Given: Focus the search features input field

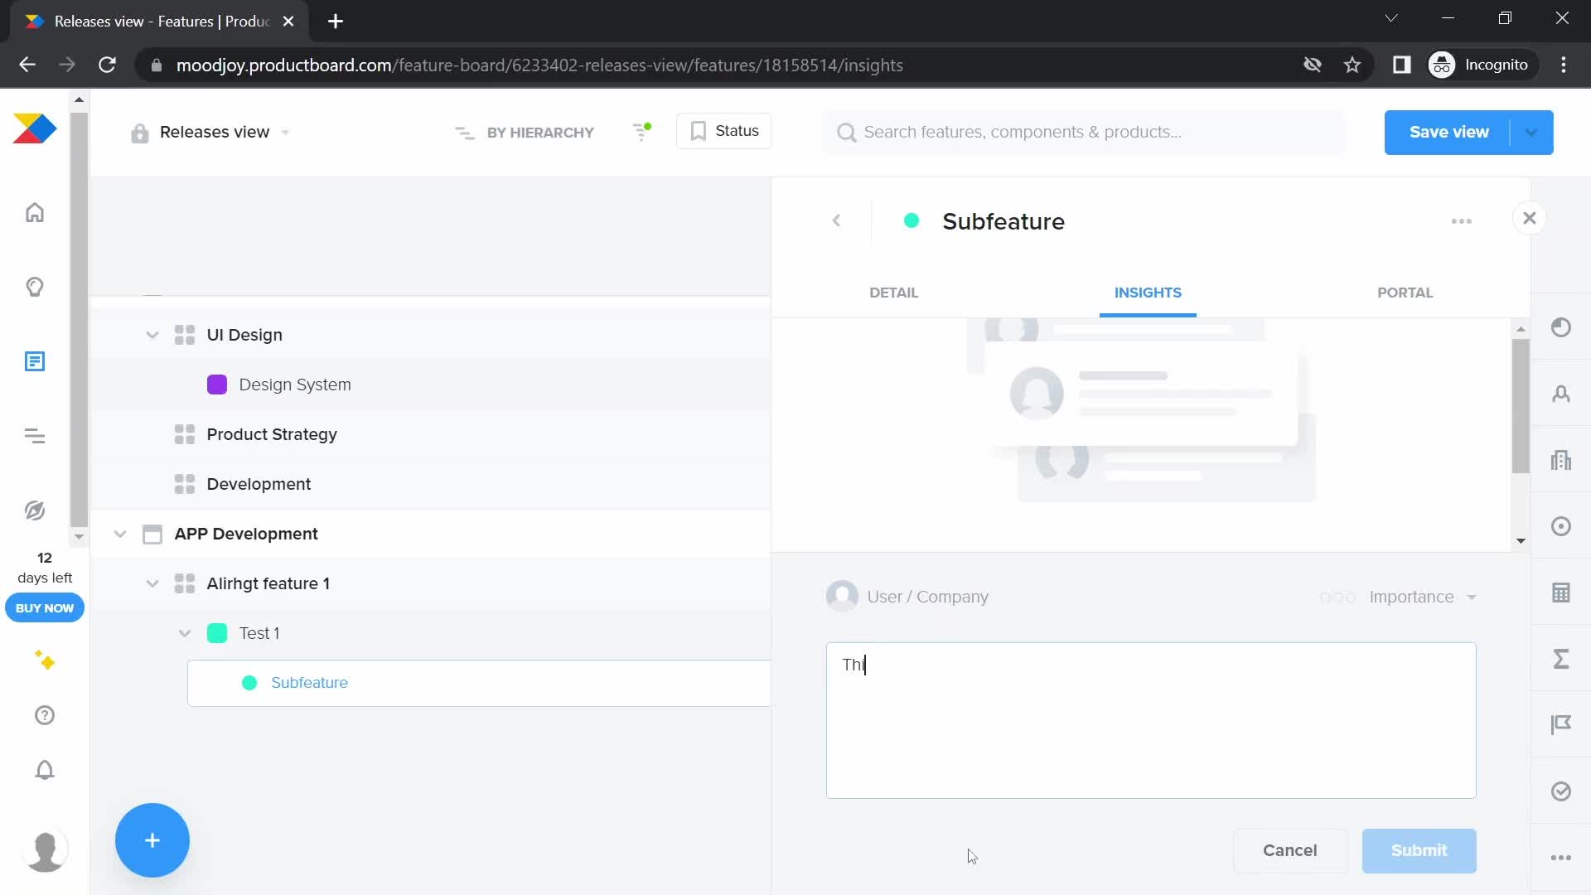Looking at the screenshot, I should point(1084,133).
